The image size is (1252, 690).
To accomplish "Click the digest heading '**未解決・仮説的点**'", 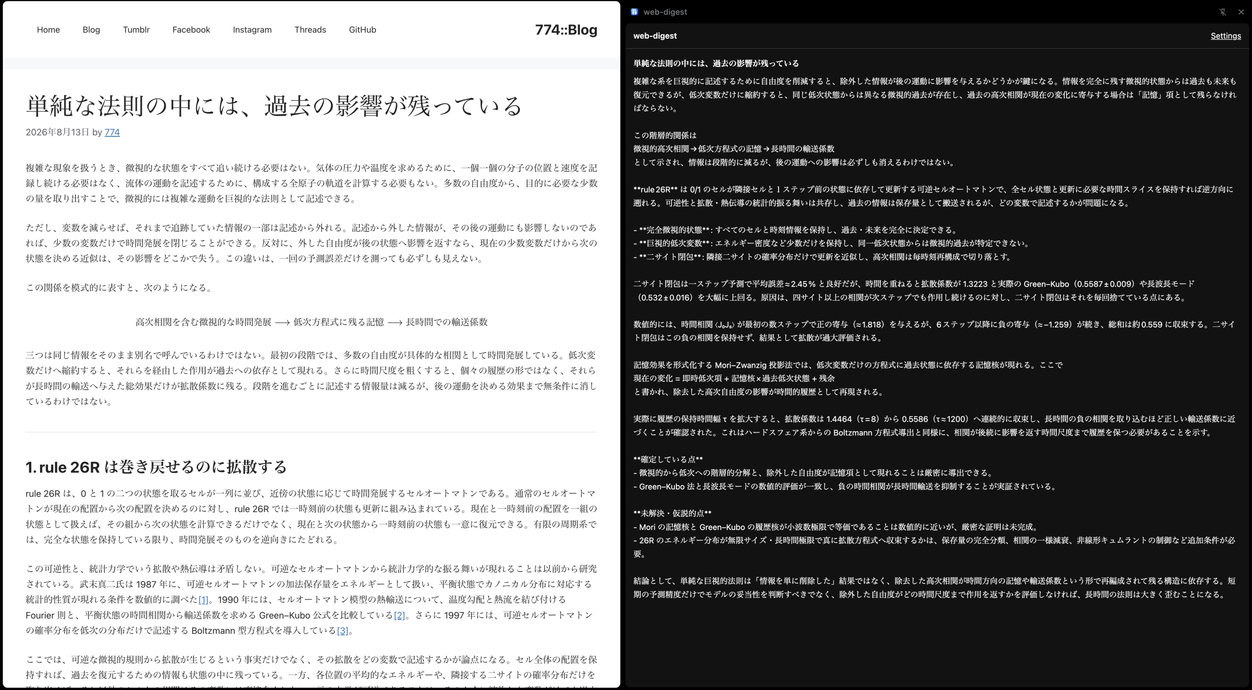I will [x=672, y=513].
